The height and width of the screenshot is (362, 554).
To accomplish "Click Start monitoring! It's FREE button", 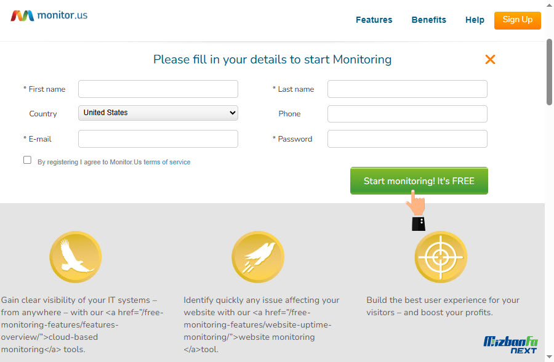I will 419,180.
